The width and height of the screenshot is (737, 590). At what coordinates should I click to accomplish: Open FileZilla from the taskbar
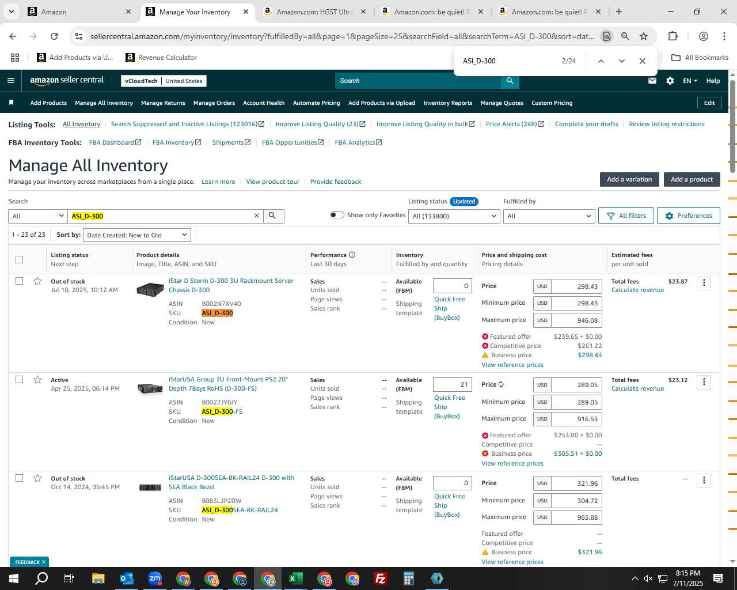click(380, 578)
